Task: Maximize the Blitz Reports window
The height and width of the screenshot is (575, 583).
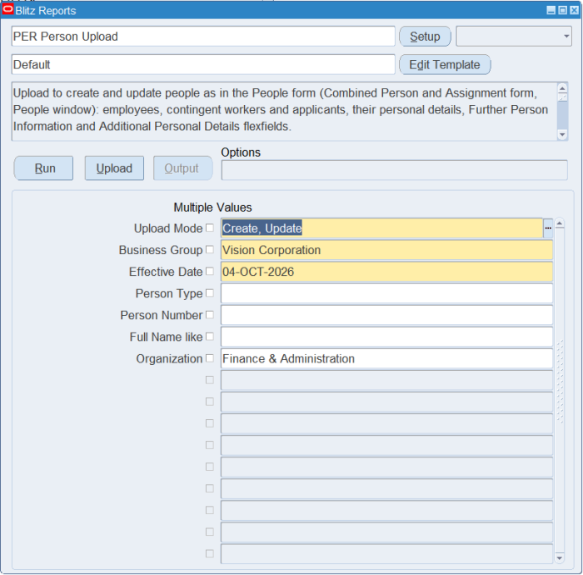Action: click(562, 10)
